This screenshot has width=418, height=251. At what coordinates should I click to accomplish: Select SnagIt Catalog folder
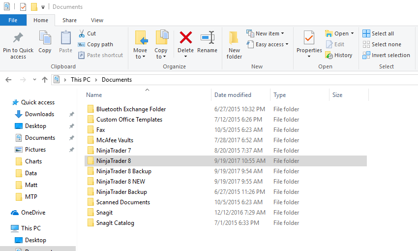[x=115, y=223]
